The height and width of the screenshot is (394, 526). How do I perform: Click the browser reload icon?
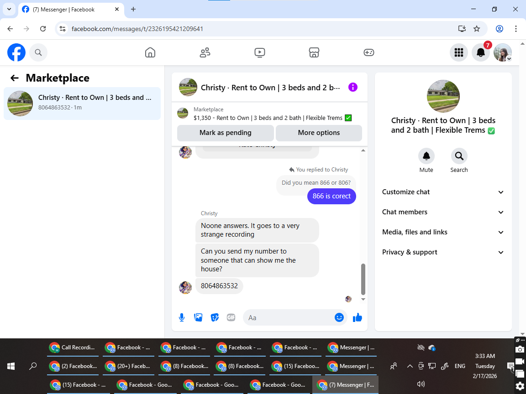43,28
